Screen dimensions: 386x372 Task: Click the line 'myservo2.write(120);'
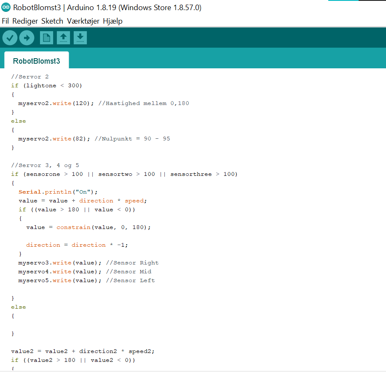(x=56, y=103)
